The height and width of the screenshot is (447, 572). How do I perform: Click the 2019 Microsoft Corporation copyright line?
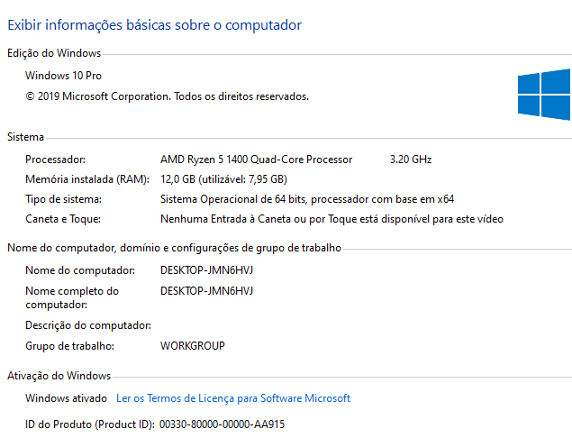coord(167,96)
